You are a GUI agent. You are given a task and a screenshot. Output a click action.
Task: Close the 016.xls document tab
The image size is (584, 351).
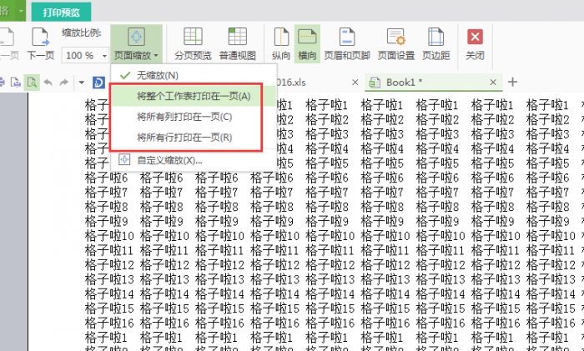pos(355,83)
